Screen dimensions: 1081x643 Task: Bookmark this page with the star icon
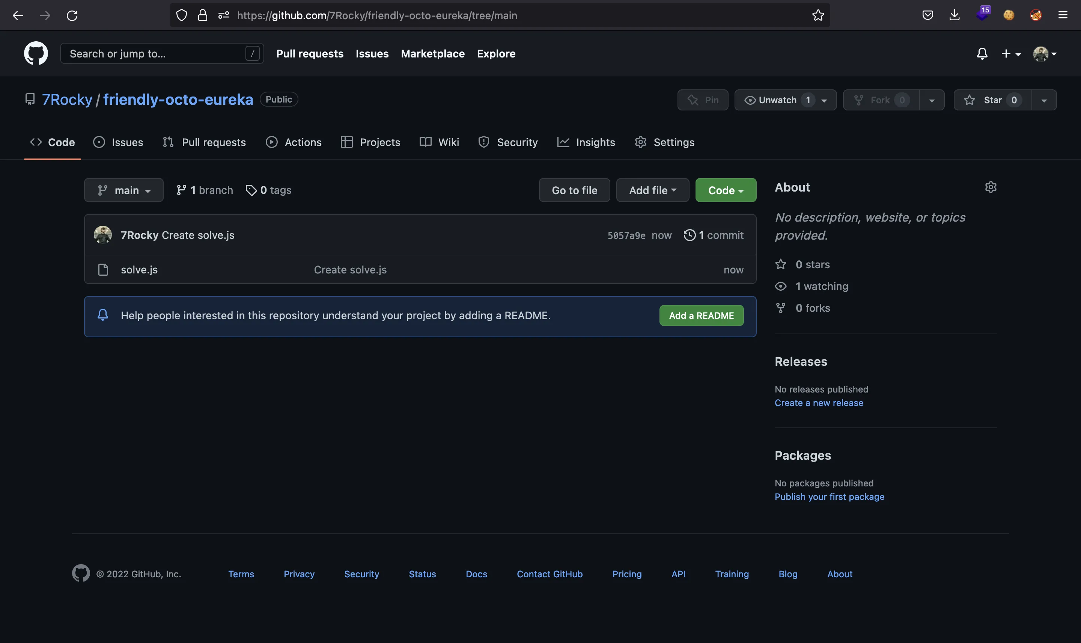point(818,16)
